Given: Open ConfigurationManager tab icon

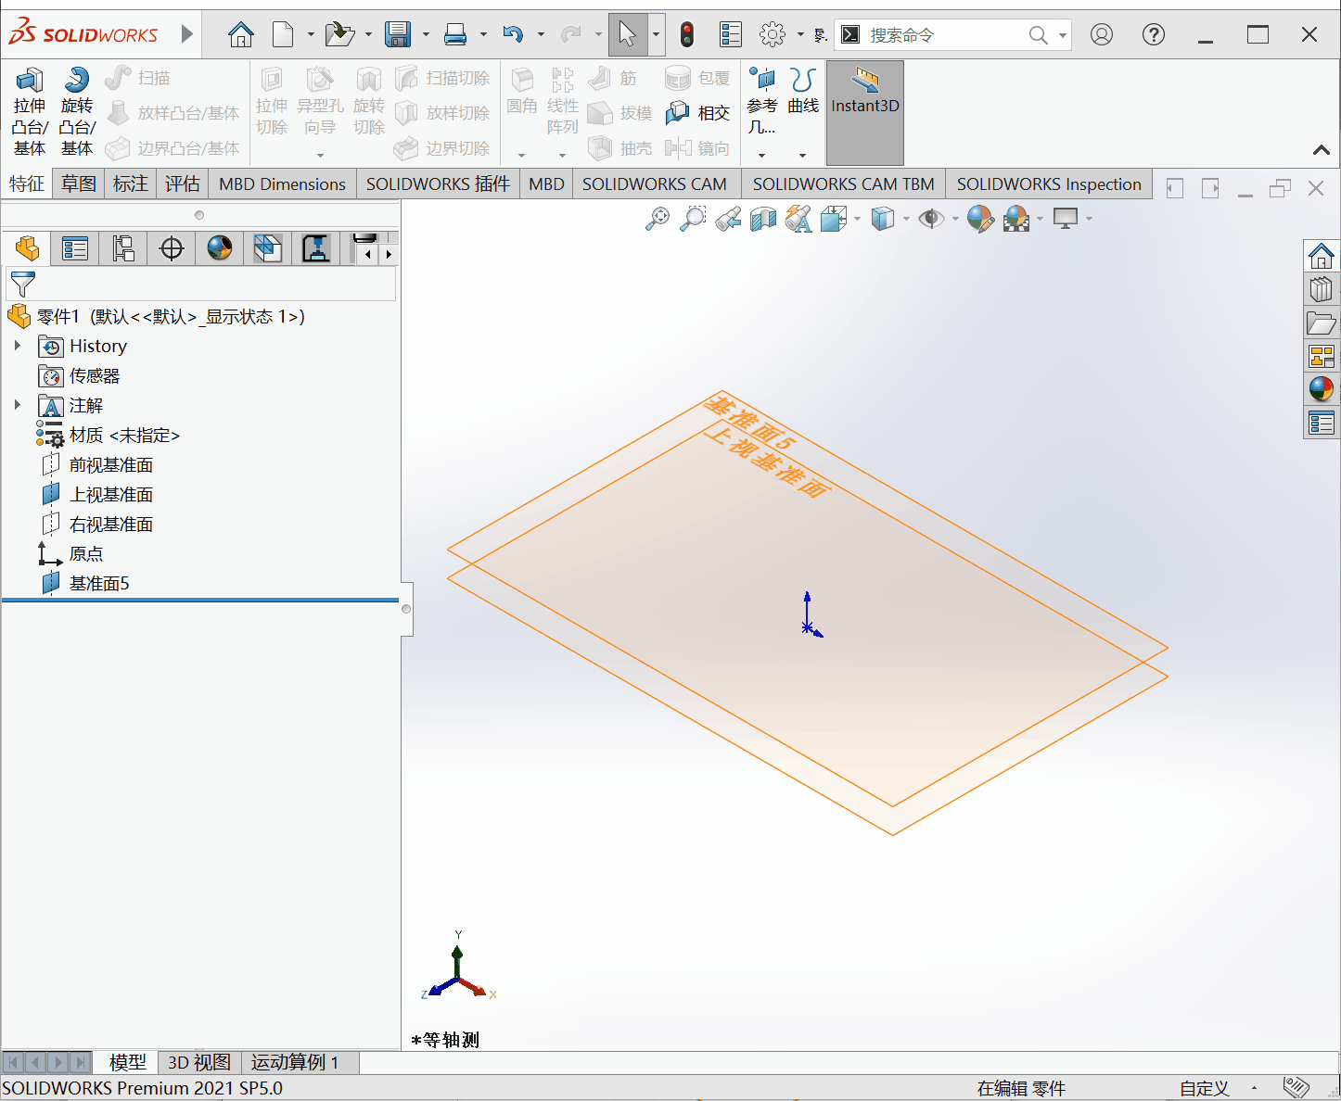Looking at the screenshot, I should point(123,248).
